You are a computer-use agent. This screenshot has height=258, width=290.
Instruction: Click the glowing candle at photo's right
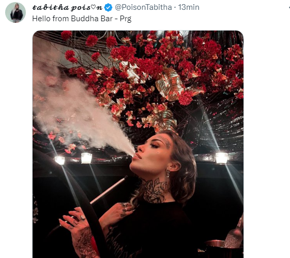(x=221, y=158)
